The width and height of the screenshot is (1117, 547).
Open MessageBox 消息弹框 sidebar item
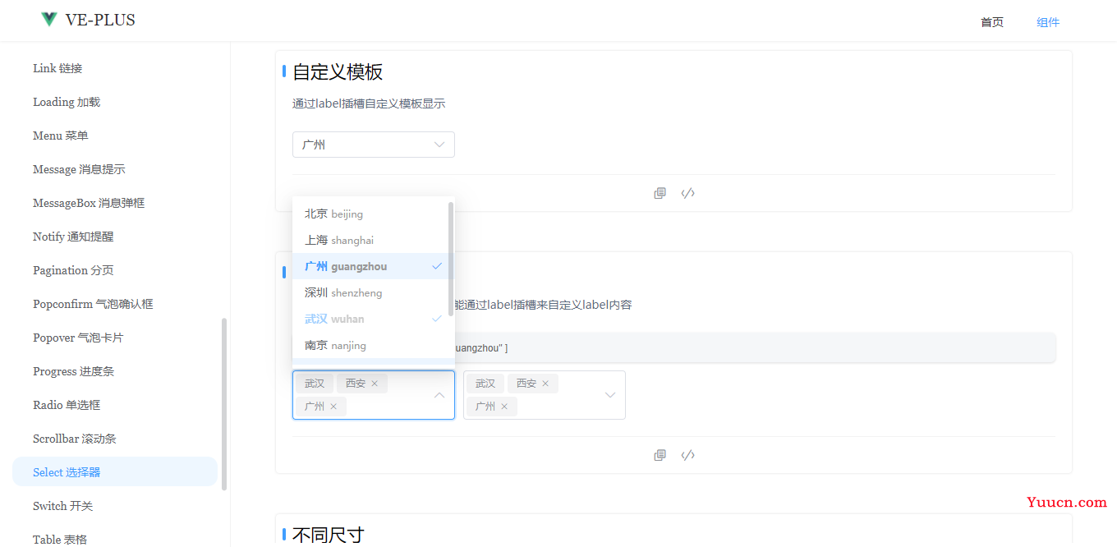pyautogui.click(x=115, y=203)
